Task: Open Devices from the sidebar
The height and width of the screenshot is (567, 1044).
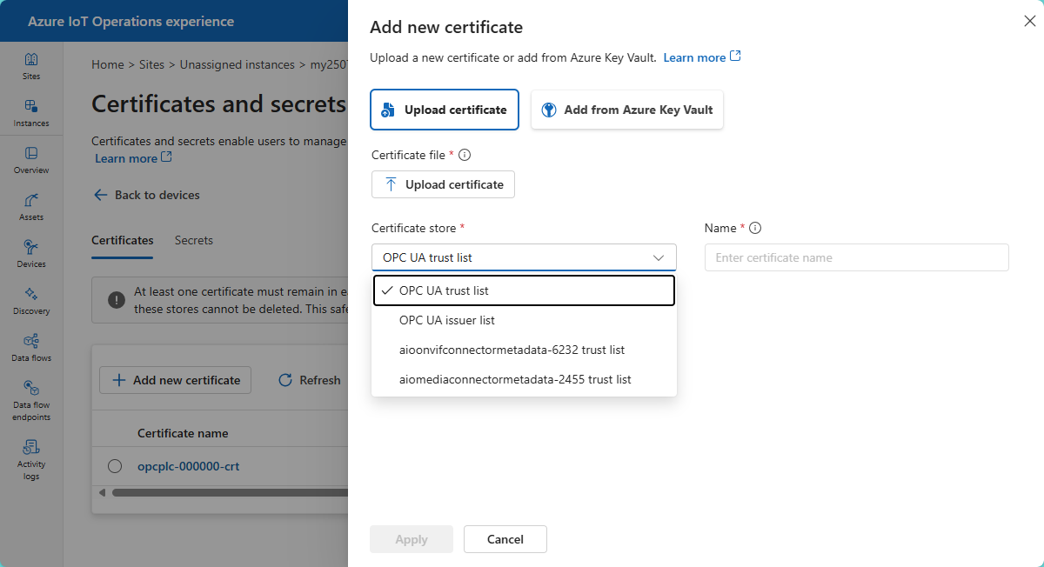Action: [x=31, y=254]
